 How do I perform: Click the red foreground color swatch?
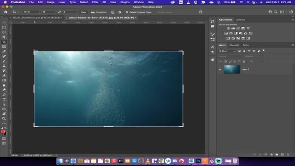pyautogui.click(x=3, y=131)
